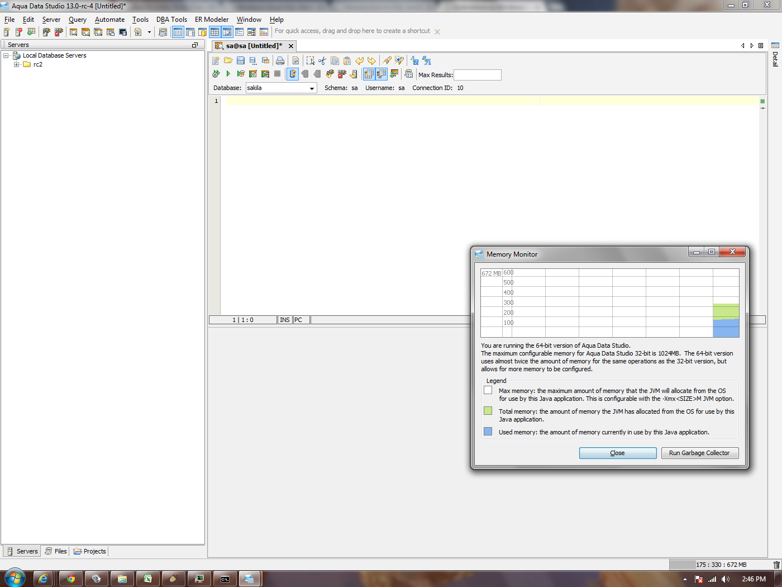This screenshot has height=587, width=782.
Task: Expand the rc2 folder node
Action: (x=17, y=64)
